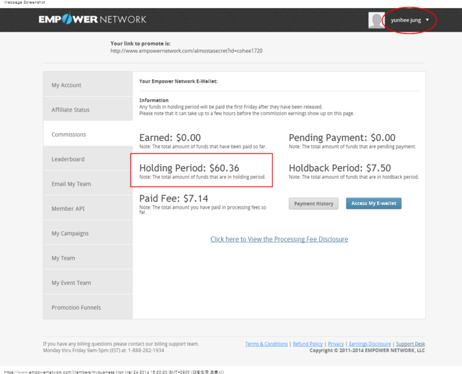This screenshot has width=462, height=374.
Task: Open the Privacy footer link
Action: click(x=336, y=343)
